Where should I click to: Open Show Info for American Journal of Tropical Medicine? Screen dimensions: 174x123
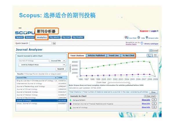pos(146,104)
